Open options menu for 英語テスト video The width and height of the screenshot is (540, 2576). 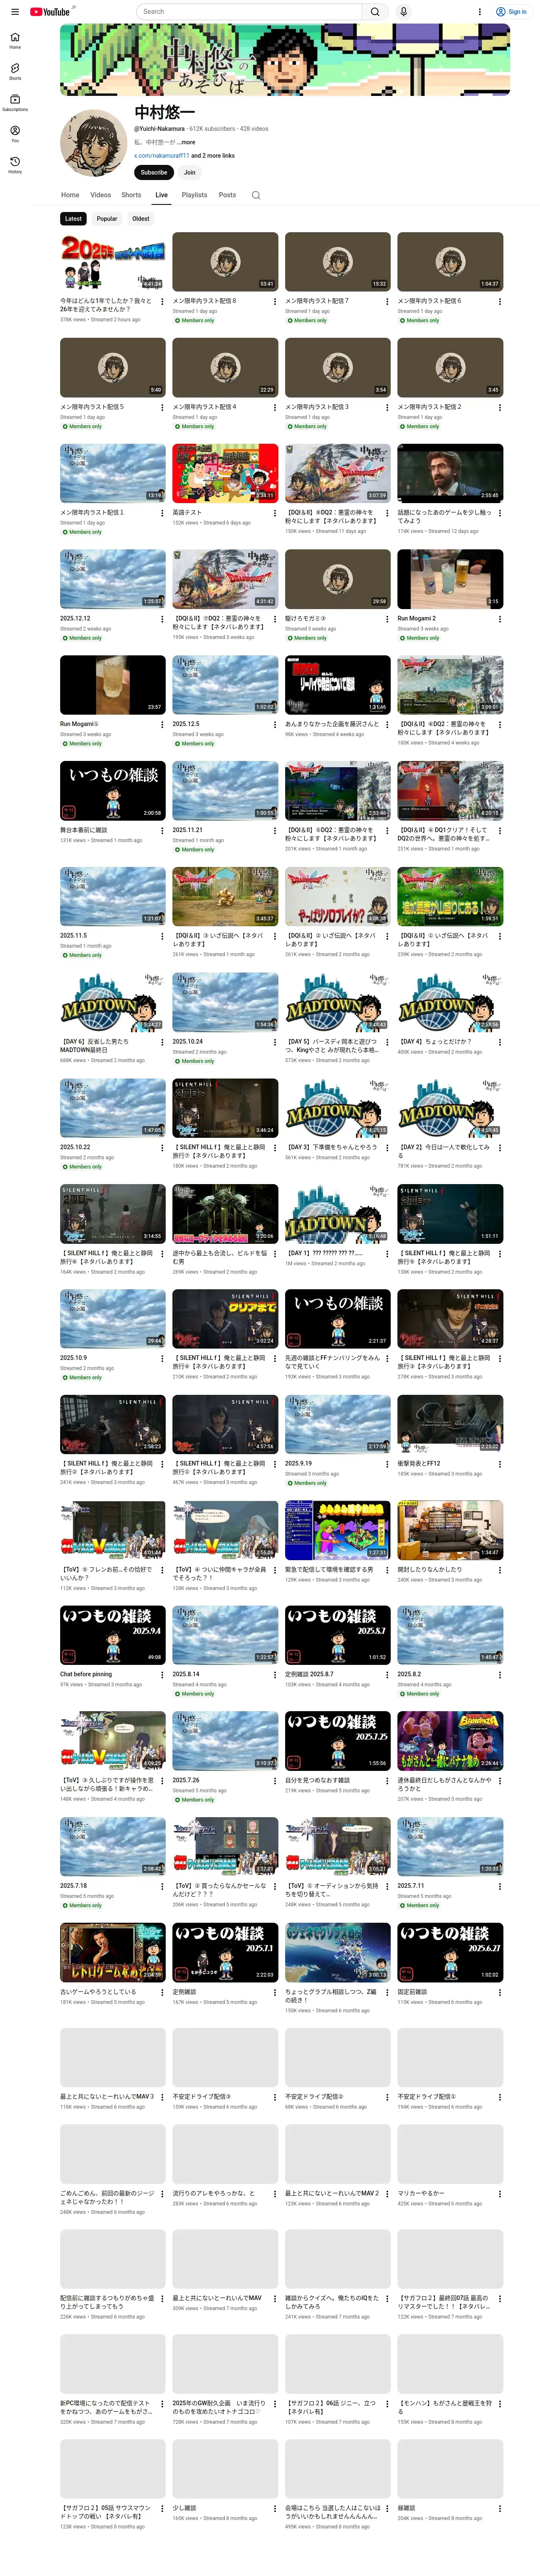274,513
